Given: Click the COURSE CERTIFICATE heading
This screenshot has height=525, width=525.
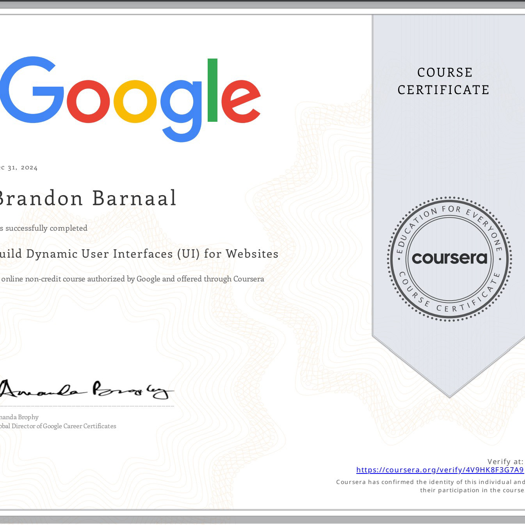Looking at the screenshot, I should point(444,81).
